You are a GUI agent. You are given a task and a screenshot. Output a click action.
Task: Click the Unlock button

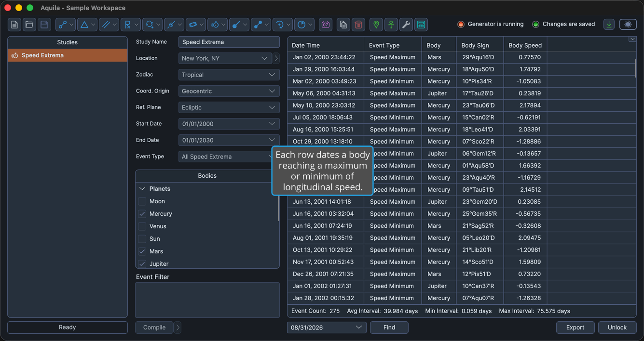point(617,328)
